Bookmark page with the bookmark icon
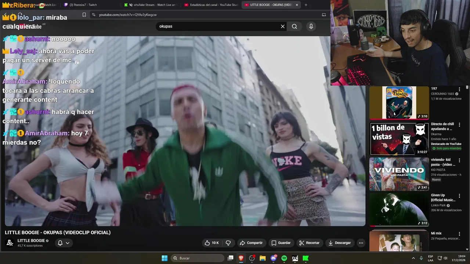The image size is (470, 264). click(84, 15)
